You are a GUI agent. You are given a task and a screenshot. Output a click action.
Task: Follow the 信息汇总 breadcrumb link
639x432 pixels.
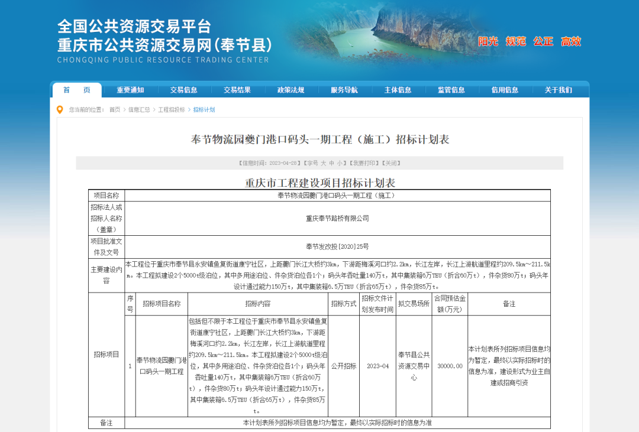(x=139, y=110)
